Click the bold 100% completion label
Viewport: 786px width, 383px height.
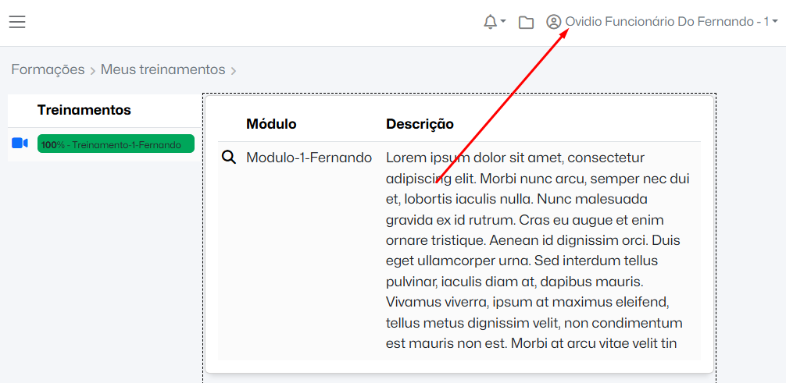53,144
